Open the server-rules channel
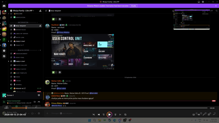 (26, 30)
